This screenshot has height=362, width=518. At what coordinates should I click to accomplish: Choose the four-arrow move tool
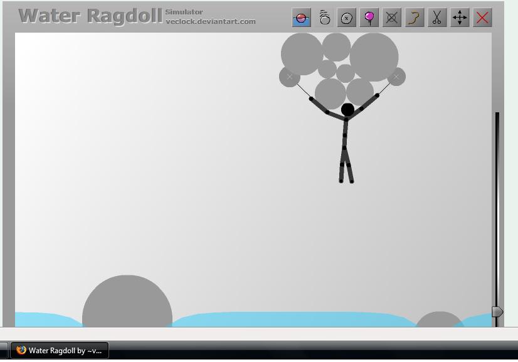click(x=460, y=18)
